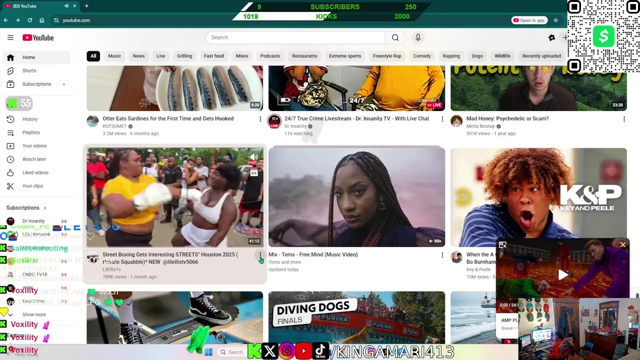Click the youtube.com address bar
640x360 pixels.
point(76,20)
